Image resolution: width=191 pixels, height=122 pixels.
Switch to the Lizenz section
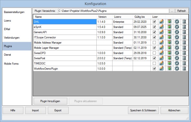17,20
